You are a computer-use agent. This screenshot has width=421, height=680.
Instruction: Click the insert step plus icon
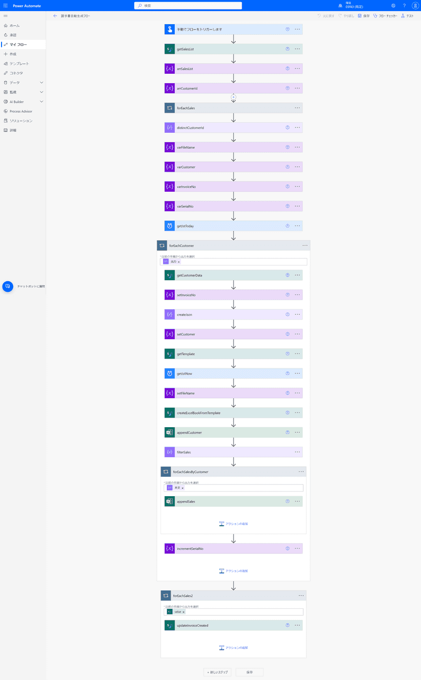pyautogui.click(x=234, y=97)
